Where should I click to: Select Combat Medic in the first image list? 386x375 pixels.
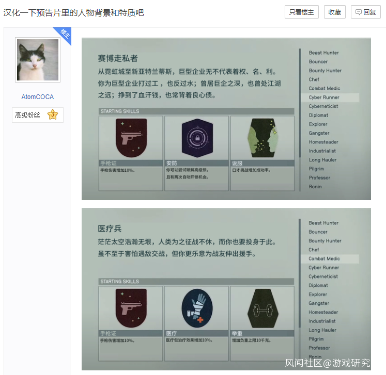point(324,88)
